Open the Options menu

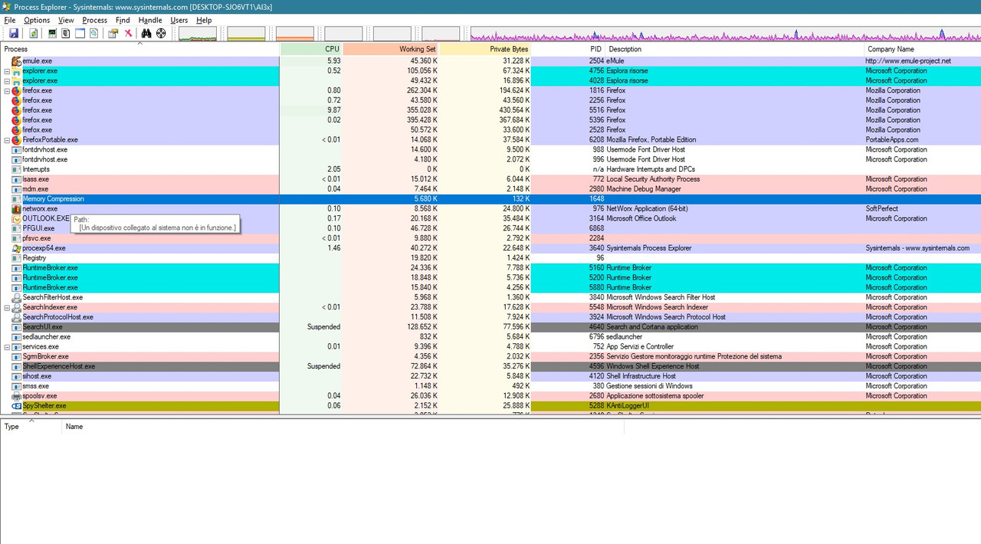(x=37, y=20)
